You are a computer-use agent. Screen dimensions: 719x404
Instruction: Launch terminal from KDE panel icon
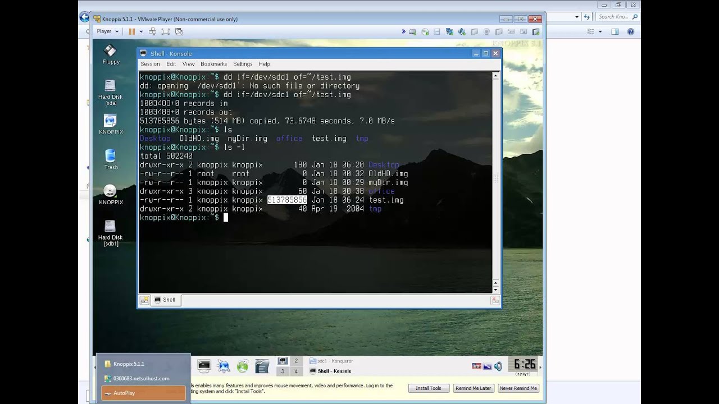[204, 366]
